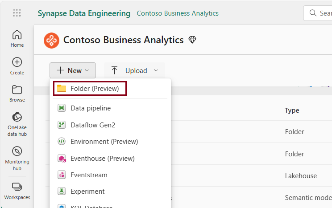
Task: Click the Environment code icon
Action: click(62, 142)
